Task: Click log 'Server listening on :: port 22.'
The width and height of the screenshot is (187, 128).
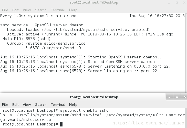Action: coord(80,71)
